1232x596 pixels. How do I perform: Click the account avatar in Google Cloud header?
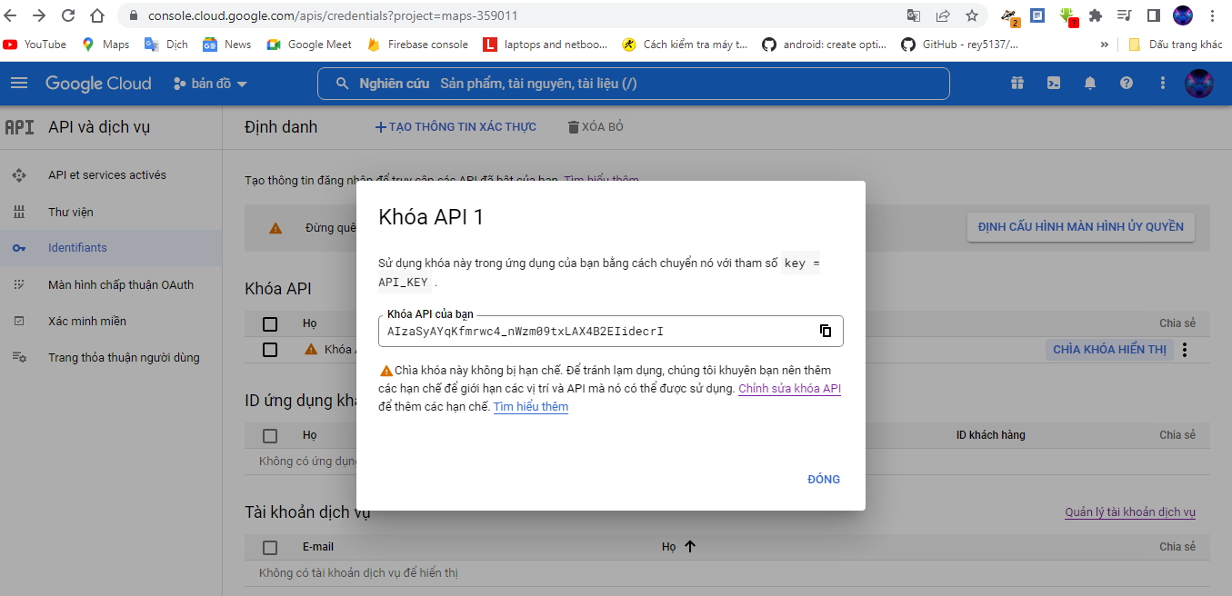pos(1198,84)
